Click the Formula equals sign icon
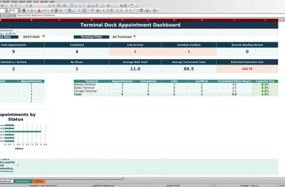This screenshot has width=285, height=187. (14, 16)
